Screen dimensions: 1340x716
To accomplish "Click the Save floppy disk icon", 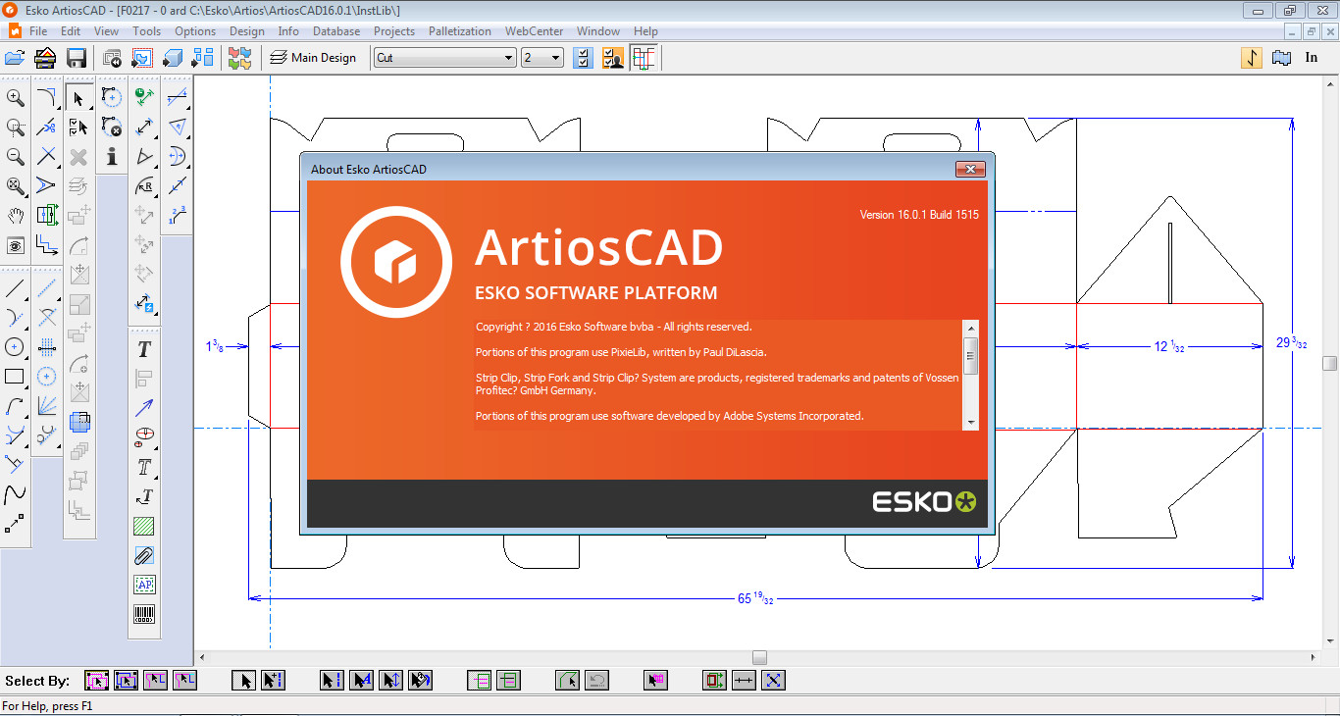I will (77, 58).
